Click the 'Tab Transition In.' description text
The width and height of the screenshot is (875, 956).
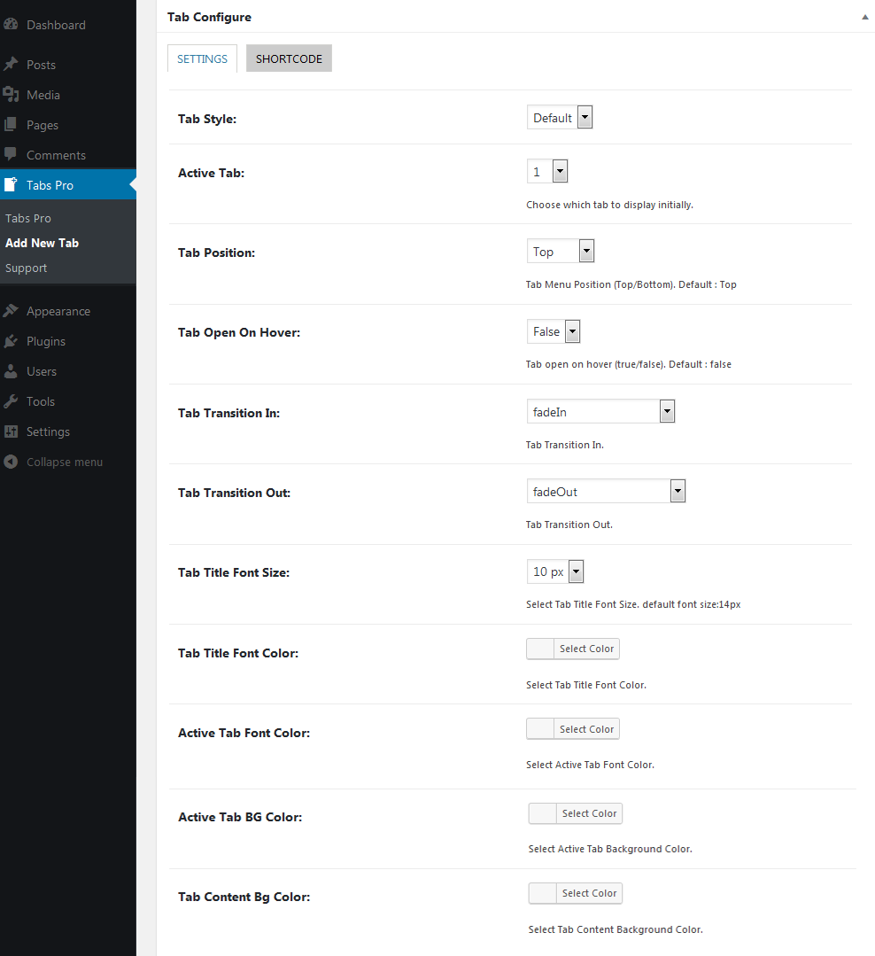(x=565, y=445)
